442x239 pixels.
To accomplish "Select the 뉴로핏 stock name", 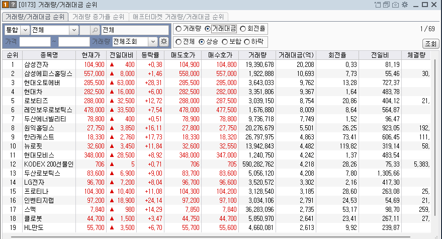I will click(33, 146).
